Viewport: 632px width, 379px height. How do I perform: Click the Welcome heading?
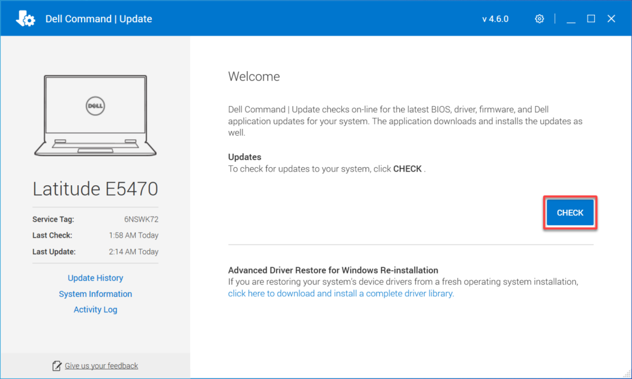pos(254,76)
